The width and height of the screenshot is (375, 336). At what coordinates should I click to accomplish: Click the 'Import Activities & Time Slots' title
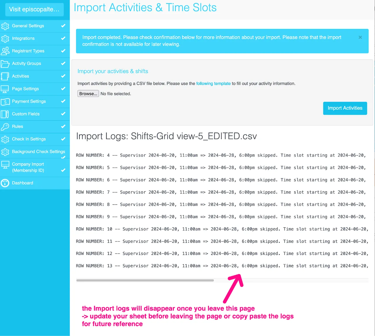click(x=145, y=8)
